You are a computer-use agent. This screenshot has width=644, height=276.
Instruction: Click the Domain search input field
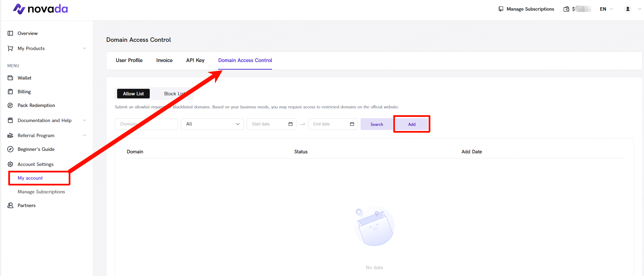pyautogui.click(x=146, y=124)
